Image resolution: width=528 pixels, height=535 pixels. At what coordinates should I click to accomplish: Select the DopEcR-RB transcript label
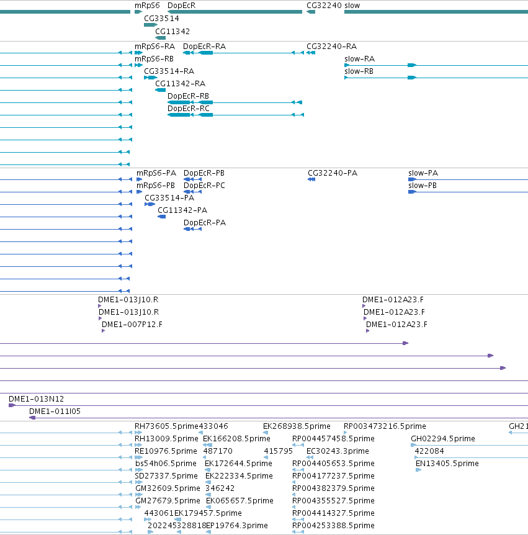[x=188, y=96]
